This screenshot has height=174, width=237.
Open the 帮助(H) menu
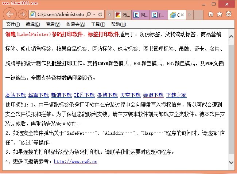pyautogui.click(x=118, y=24)
